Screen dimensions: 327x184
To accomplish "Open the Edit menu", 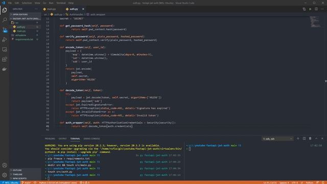I will click(x=17, y=3).
